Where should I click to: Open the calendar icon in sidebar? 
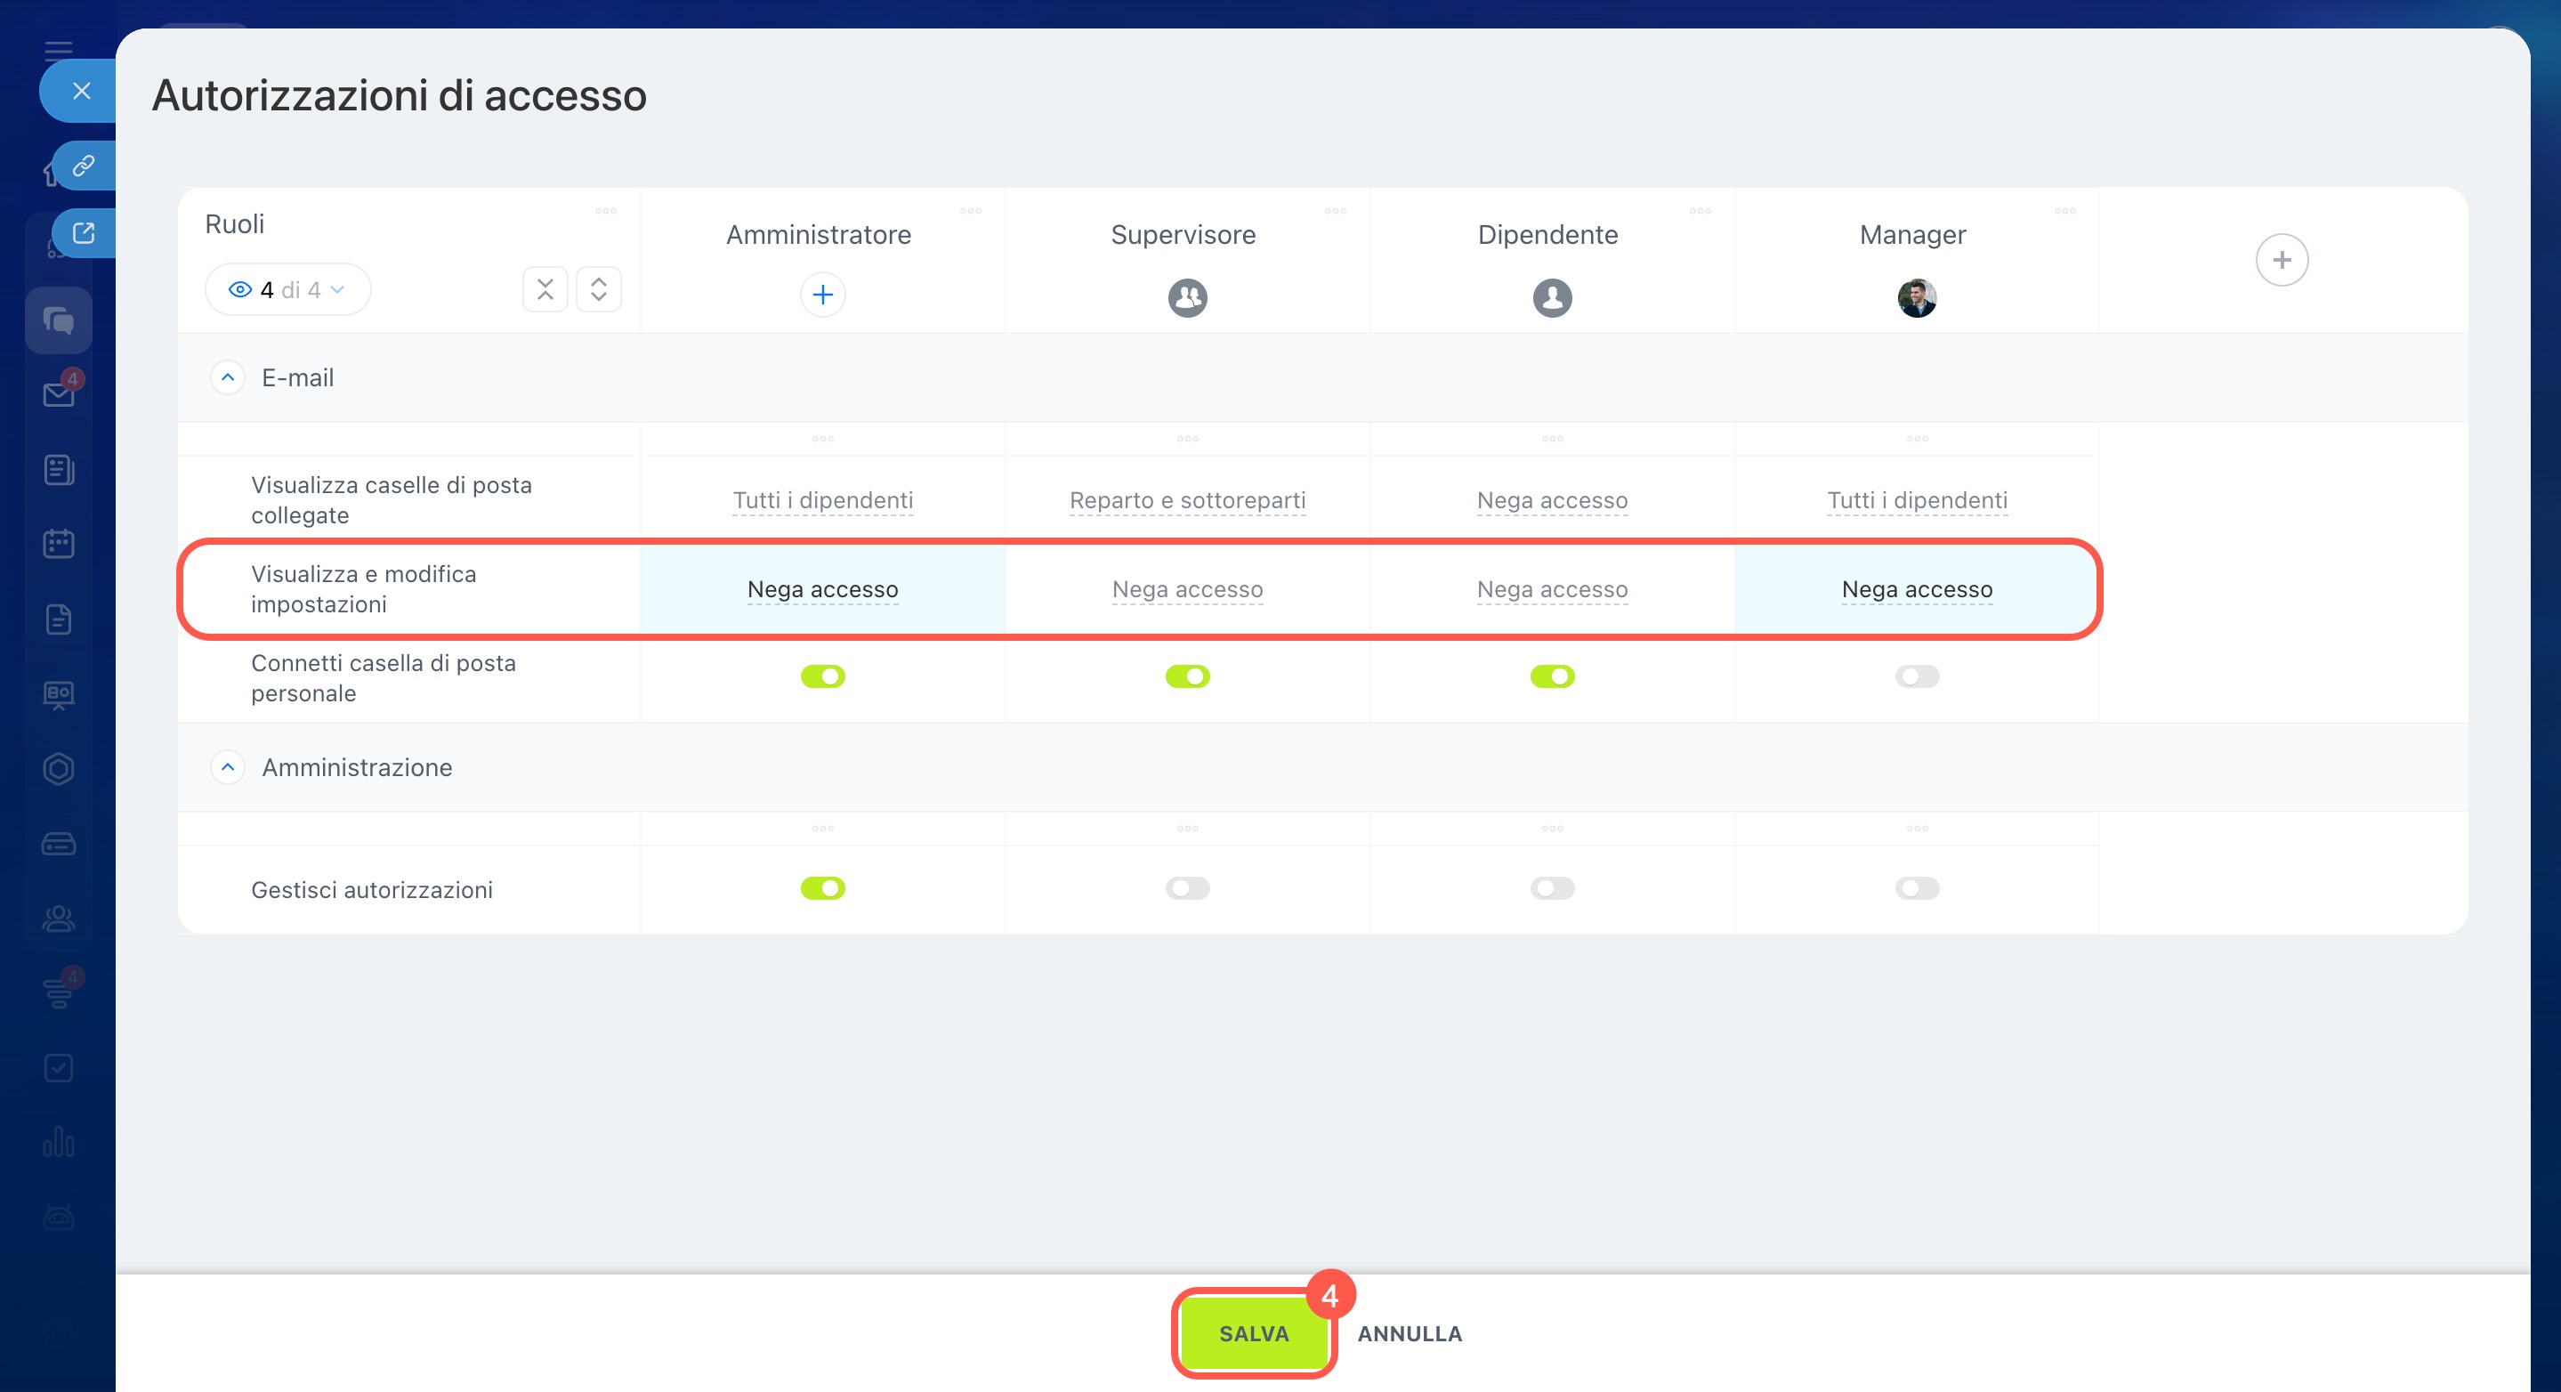point(59,544)
